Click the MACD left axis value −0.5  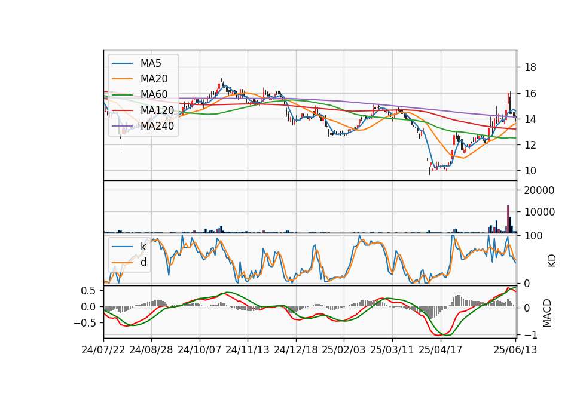(x=84, y=323)
